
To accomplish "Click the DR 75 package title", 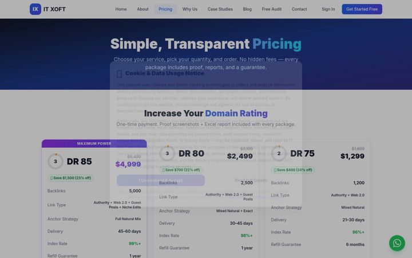I will [303, 154].
